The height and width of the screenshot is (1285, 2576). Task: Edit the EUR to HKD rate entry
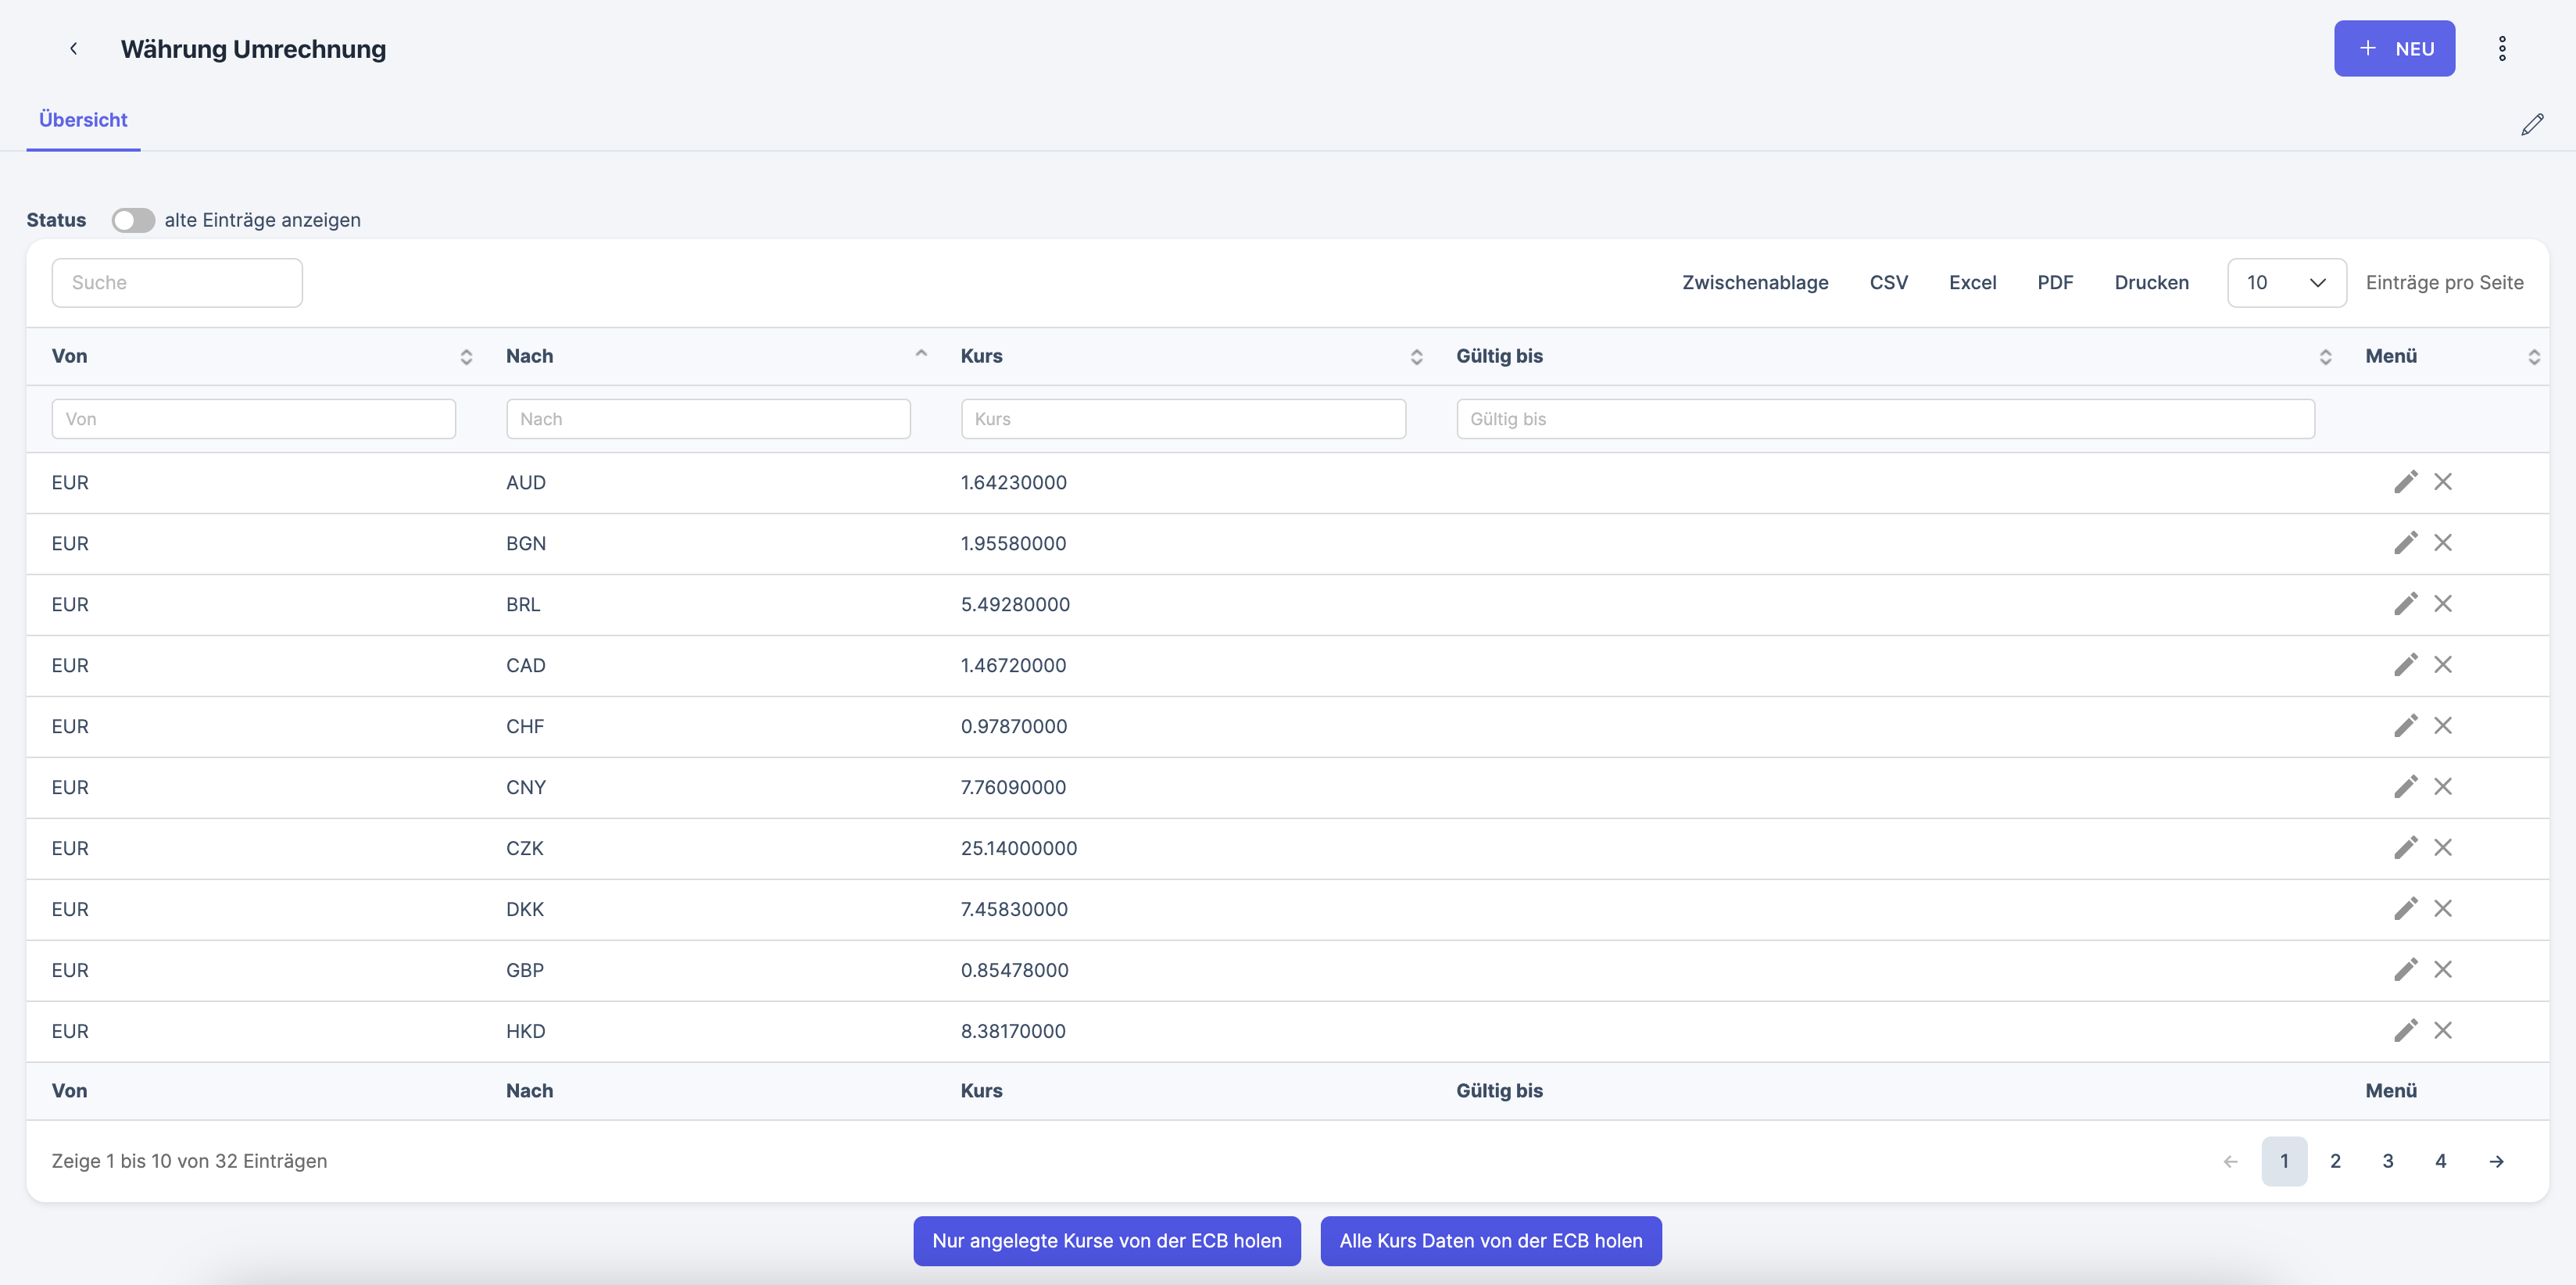tap(2405, 1031)
